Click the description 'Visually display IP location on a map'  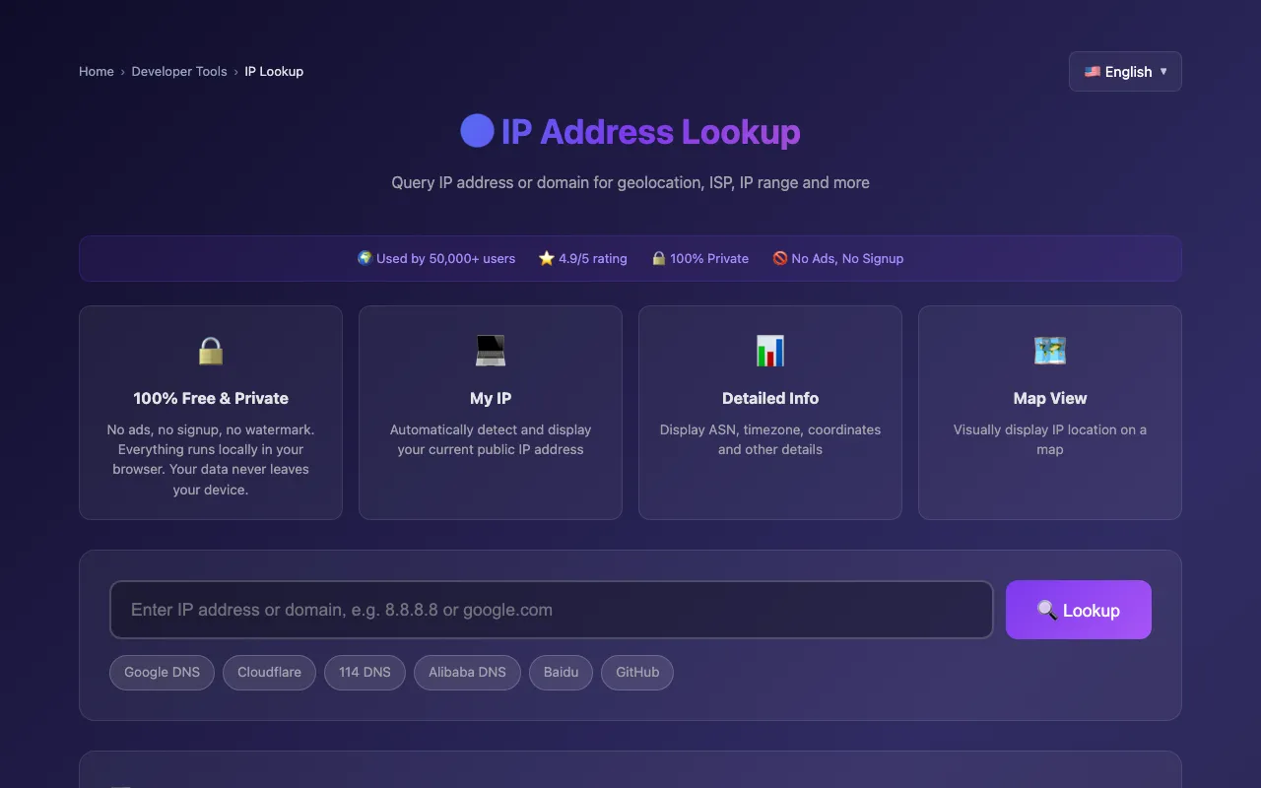tap(1050, 439)
